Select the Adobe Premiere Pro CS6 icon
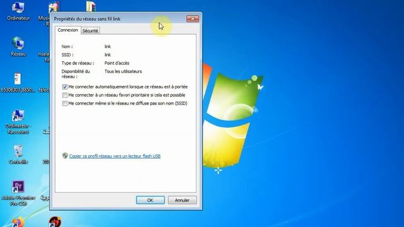The width and height of the screenshot is (404, 227). click(18, 193)
